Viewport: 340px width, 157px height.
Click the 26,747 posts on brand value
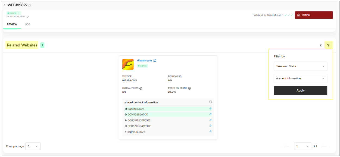pyautogui.click(x=172, y=92)
